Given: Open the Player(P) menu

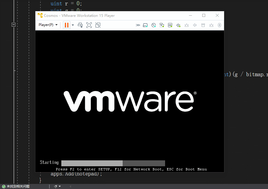Looking at the screenshot, I should coord(48,25).
